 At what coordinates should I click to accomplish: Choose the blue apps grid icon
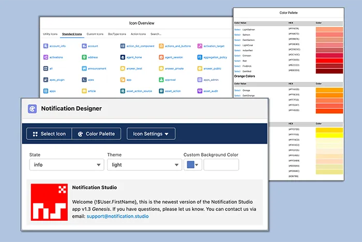(x=46, y=91)
